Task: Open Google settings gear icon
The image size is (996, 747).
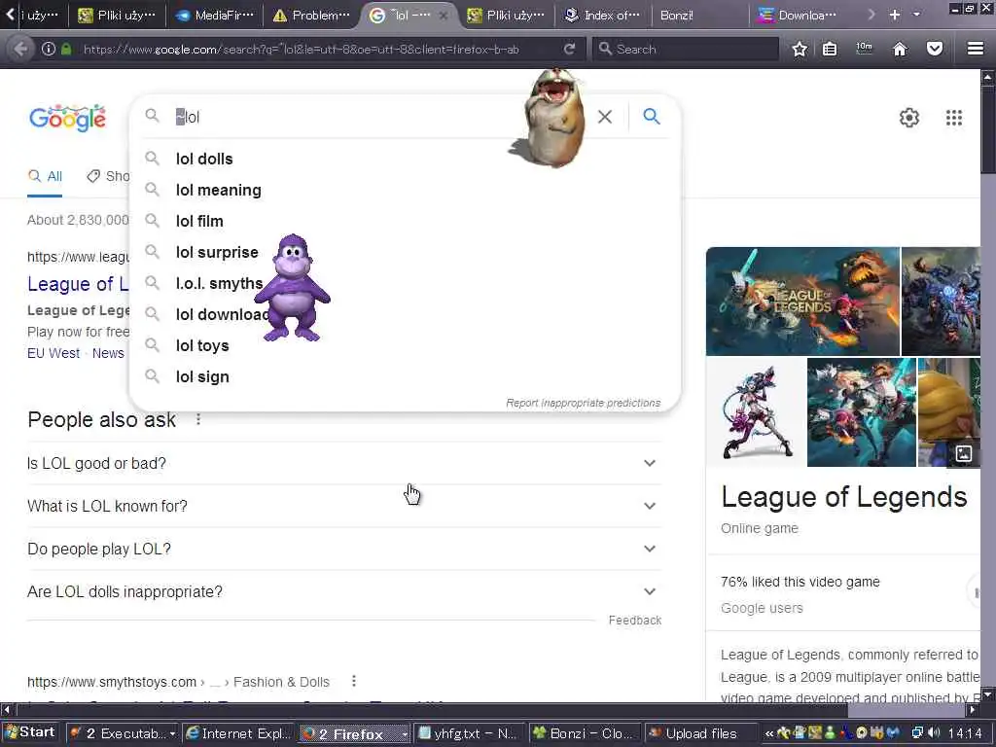Action: tap(909, 118)
